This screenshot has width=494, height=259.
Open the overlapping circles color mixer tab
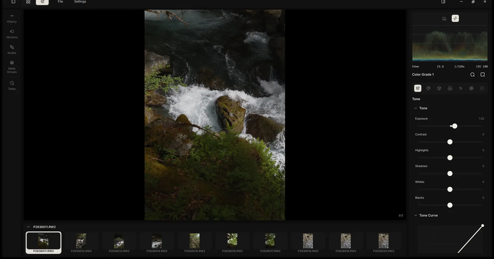tap(450, 88)
